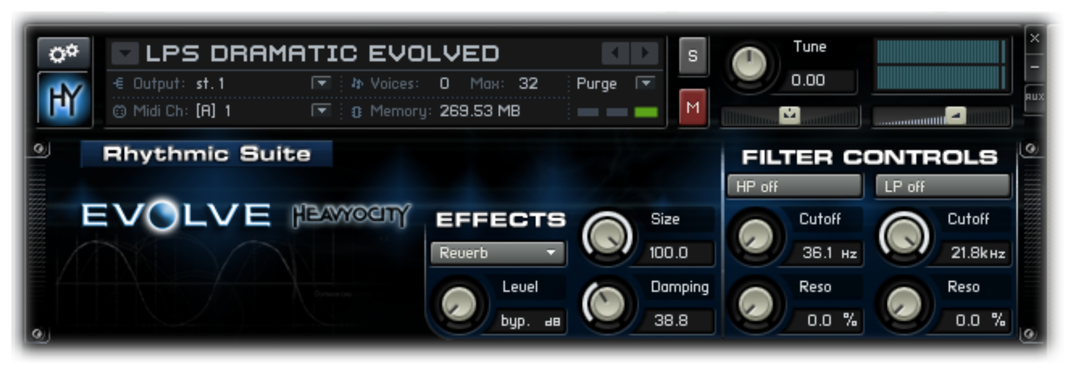Expand the Midi Ch dropdown arrow
This screenshot has width=1073, height=373.
321,110
